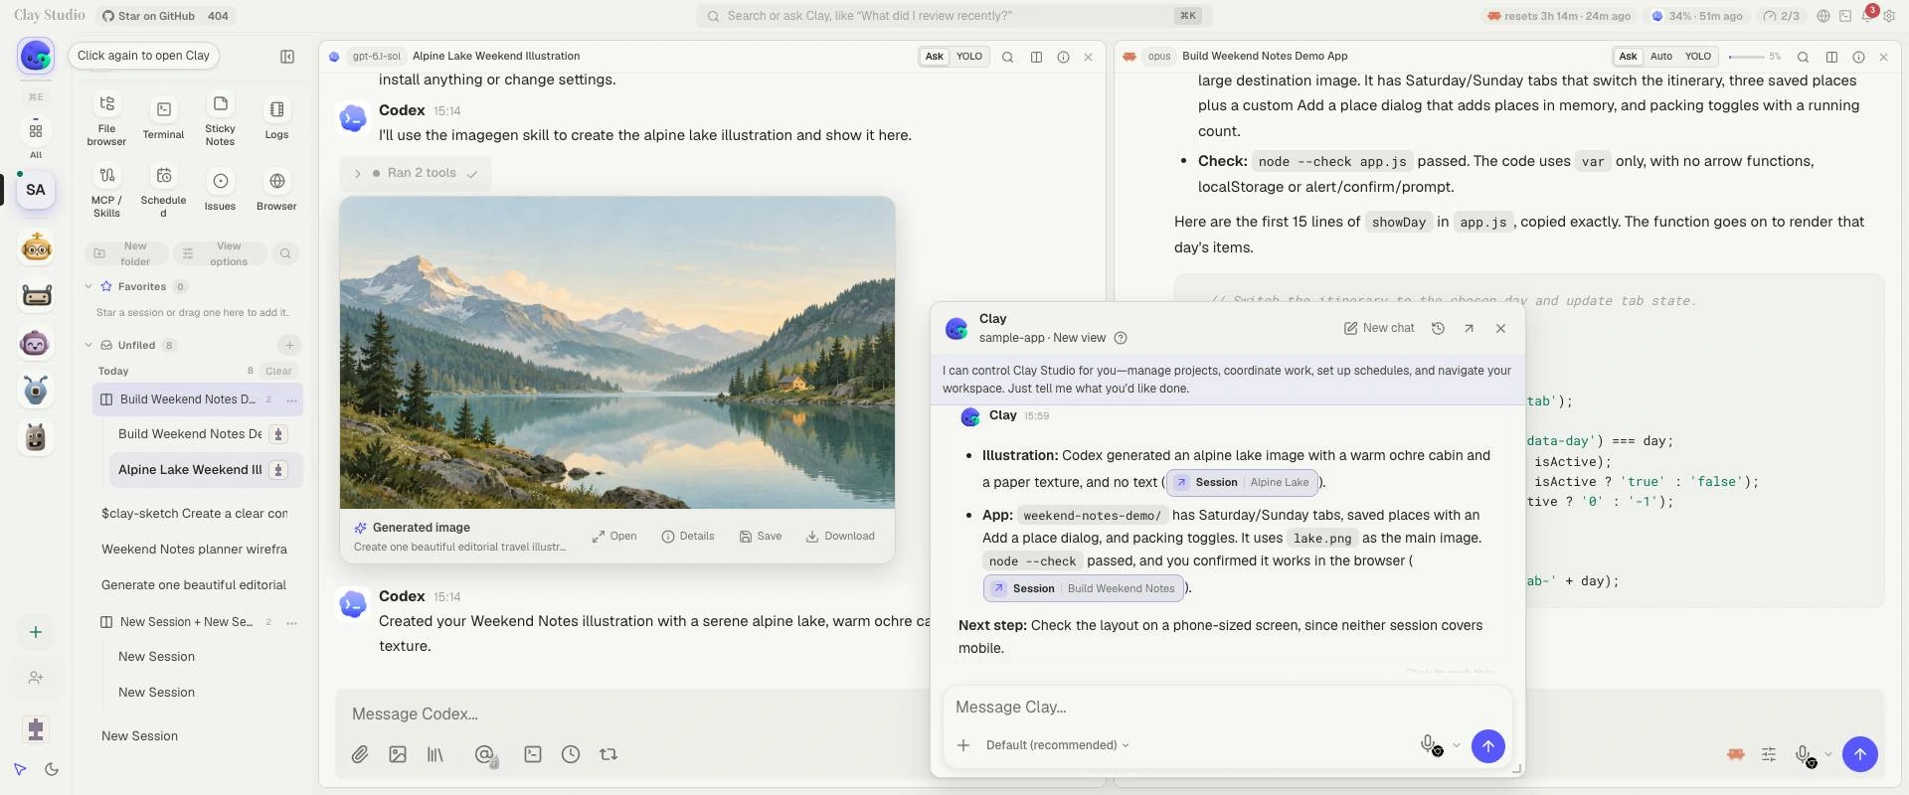Viewport: 1909px width, 795px height.
Task: Select Ask mode in Build Weekend Notes session
Action: 1628,57
